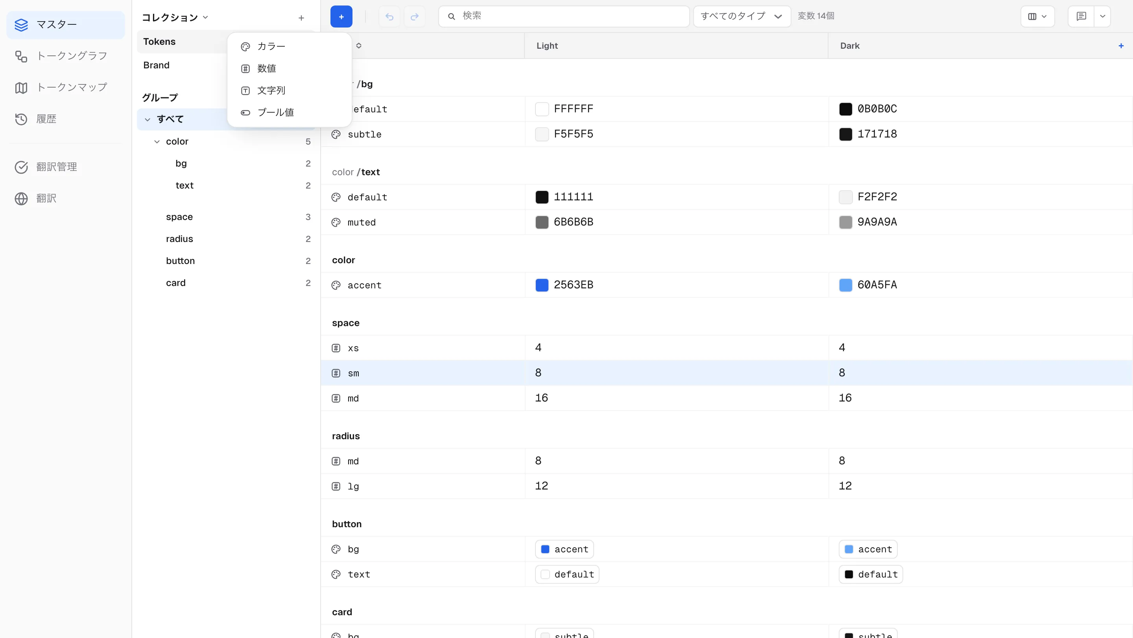This screenshot has height=638, width=1133.
Task: Collapse the すべて group chevron
Action: tap(148, 119)
